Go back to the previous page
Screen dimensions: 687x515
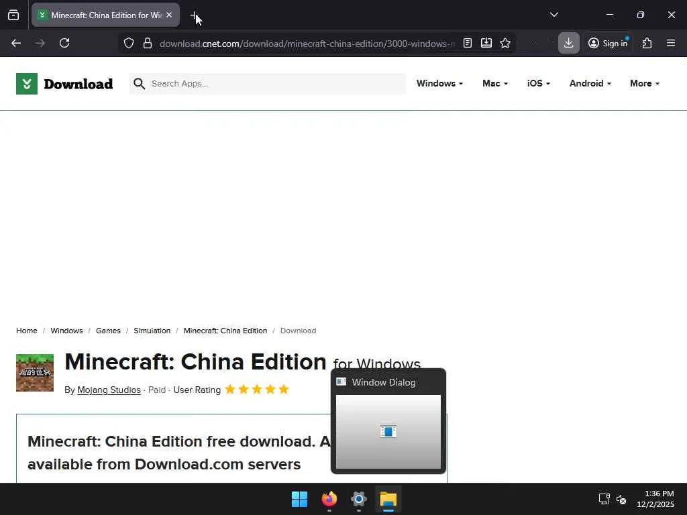point(16,43)
